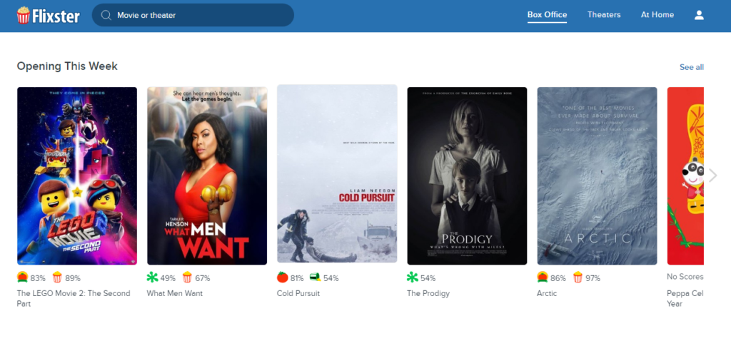Image resolution: width=731 pixels, height=341 pixels.
Task: Click the 81% Cold Pursuit score
Action: click(x=298, y=278)
